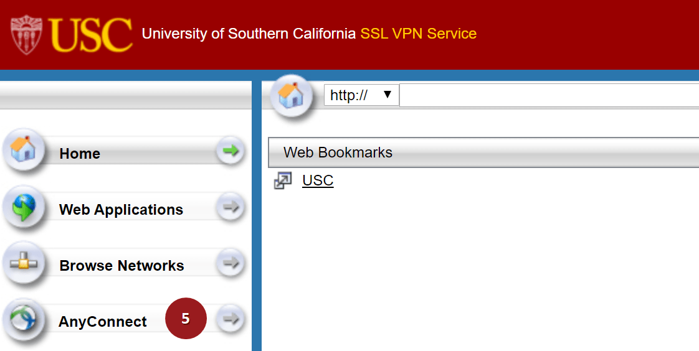Screen dimensions: 699x351
Task: Select the AnyConnect menu item
Action: point(103,322)
